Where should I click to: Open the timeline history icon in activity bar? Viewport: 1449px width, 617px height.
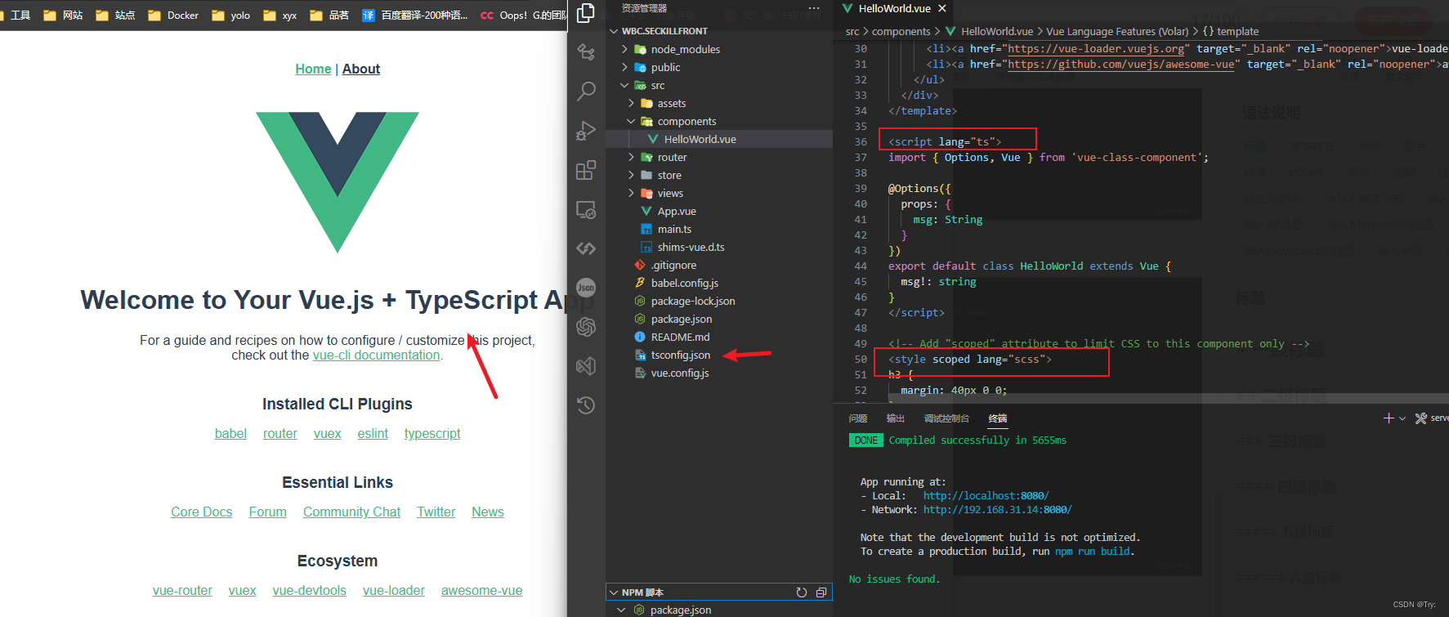[586, 405]
